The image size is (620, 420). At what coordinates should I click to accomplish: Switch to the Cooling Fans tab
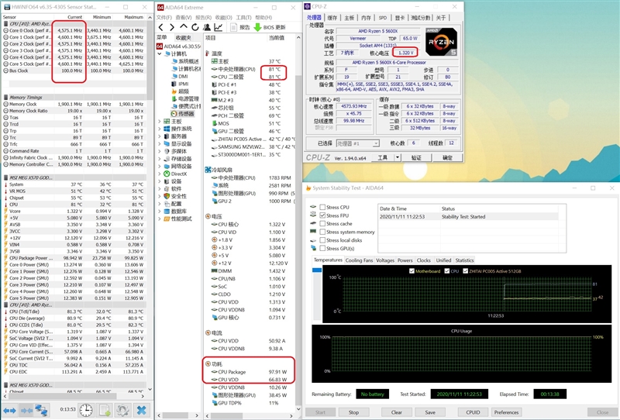coord(359,260)
